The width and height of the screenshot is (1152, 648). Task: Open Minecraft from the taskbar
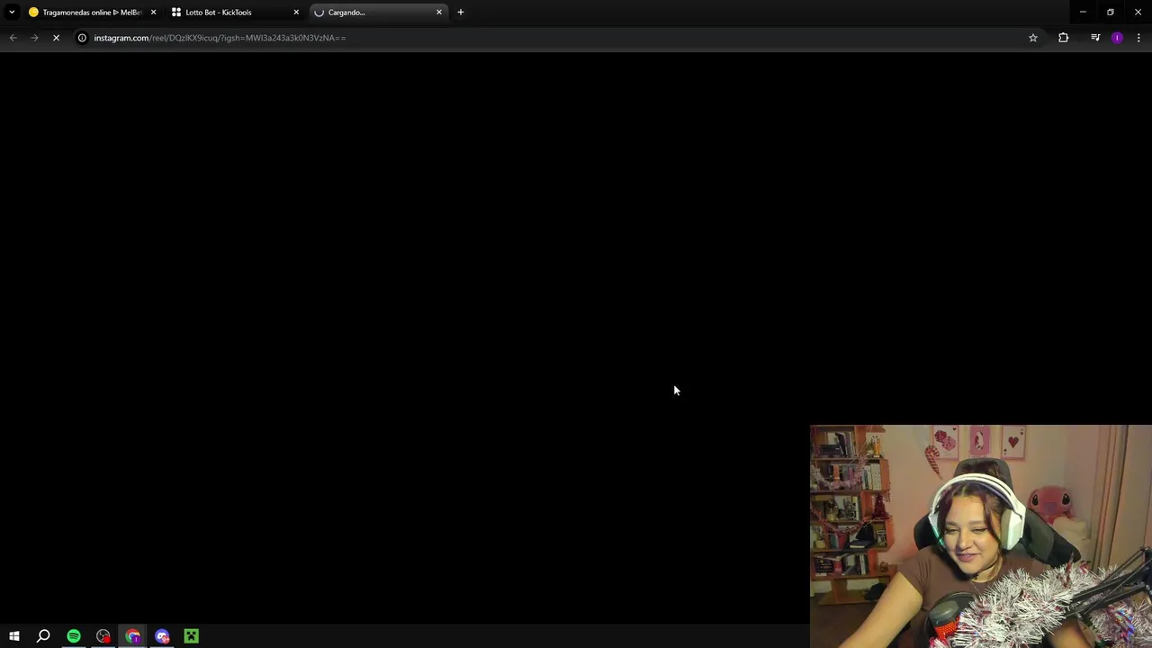pyautogui.click(x=192, y=636)
